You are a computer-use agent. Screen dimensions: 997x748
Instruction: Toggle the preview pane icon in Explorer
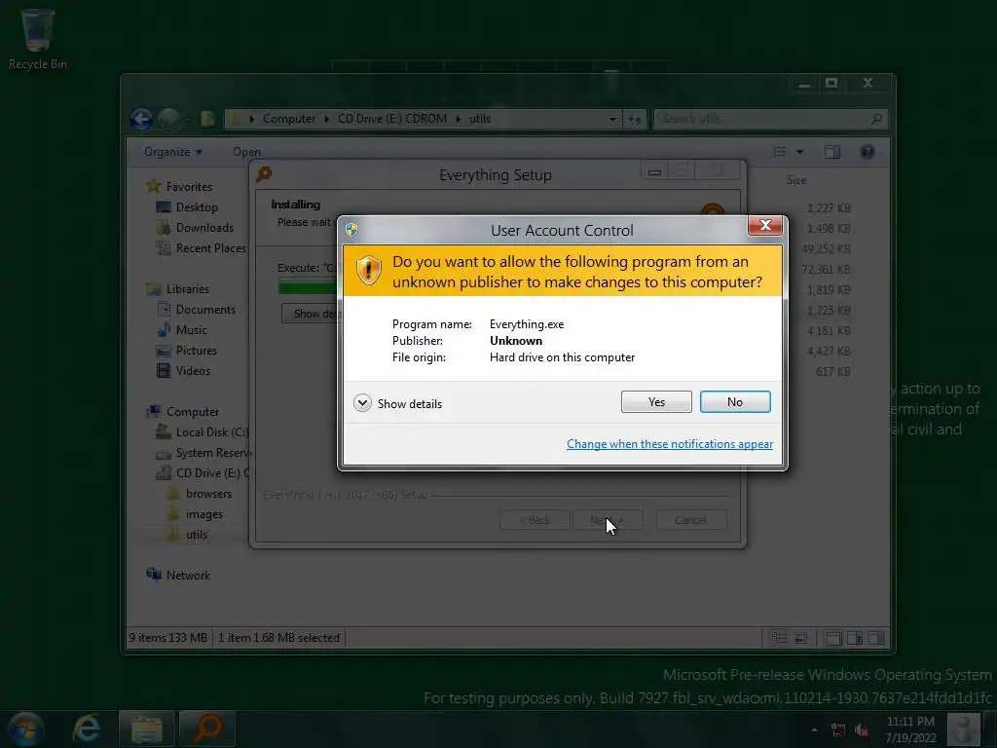pos(832,151)
